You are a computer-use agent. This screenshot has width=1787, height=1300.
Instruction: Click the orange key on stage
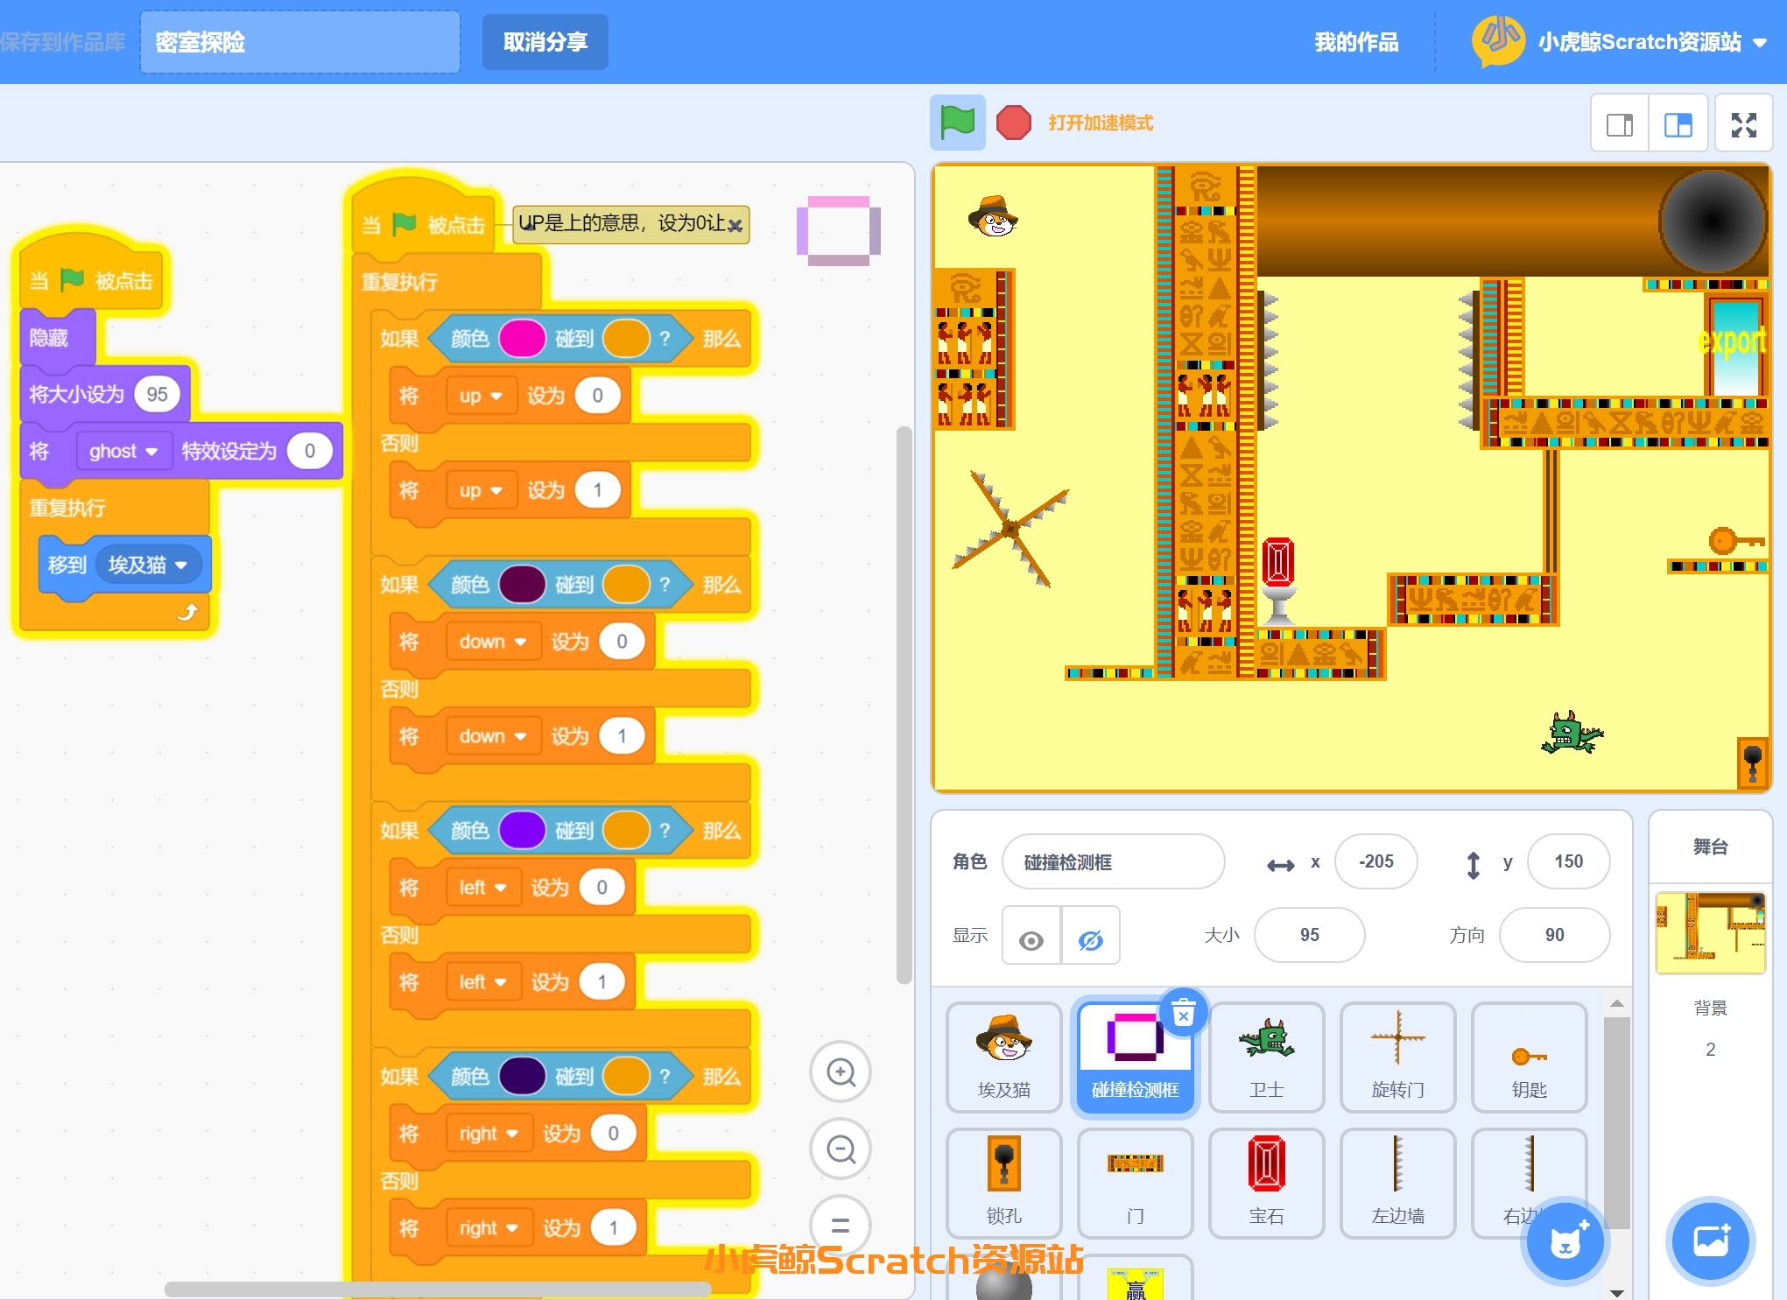[x=1735, y=540]
